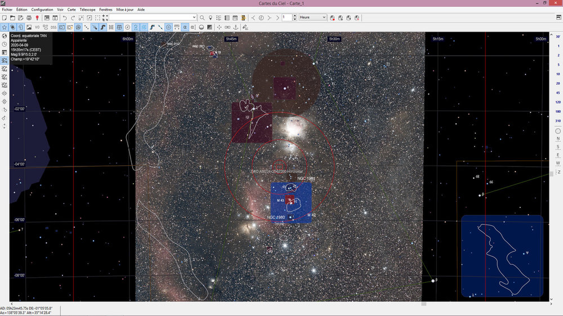Point the chart West with the W button

(x=558, y=163)
